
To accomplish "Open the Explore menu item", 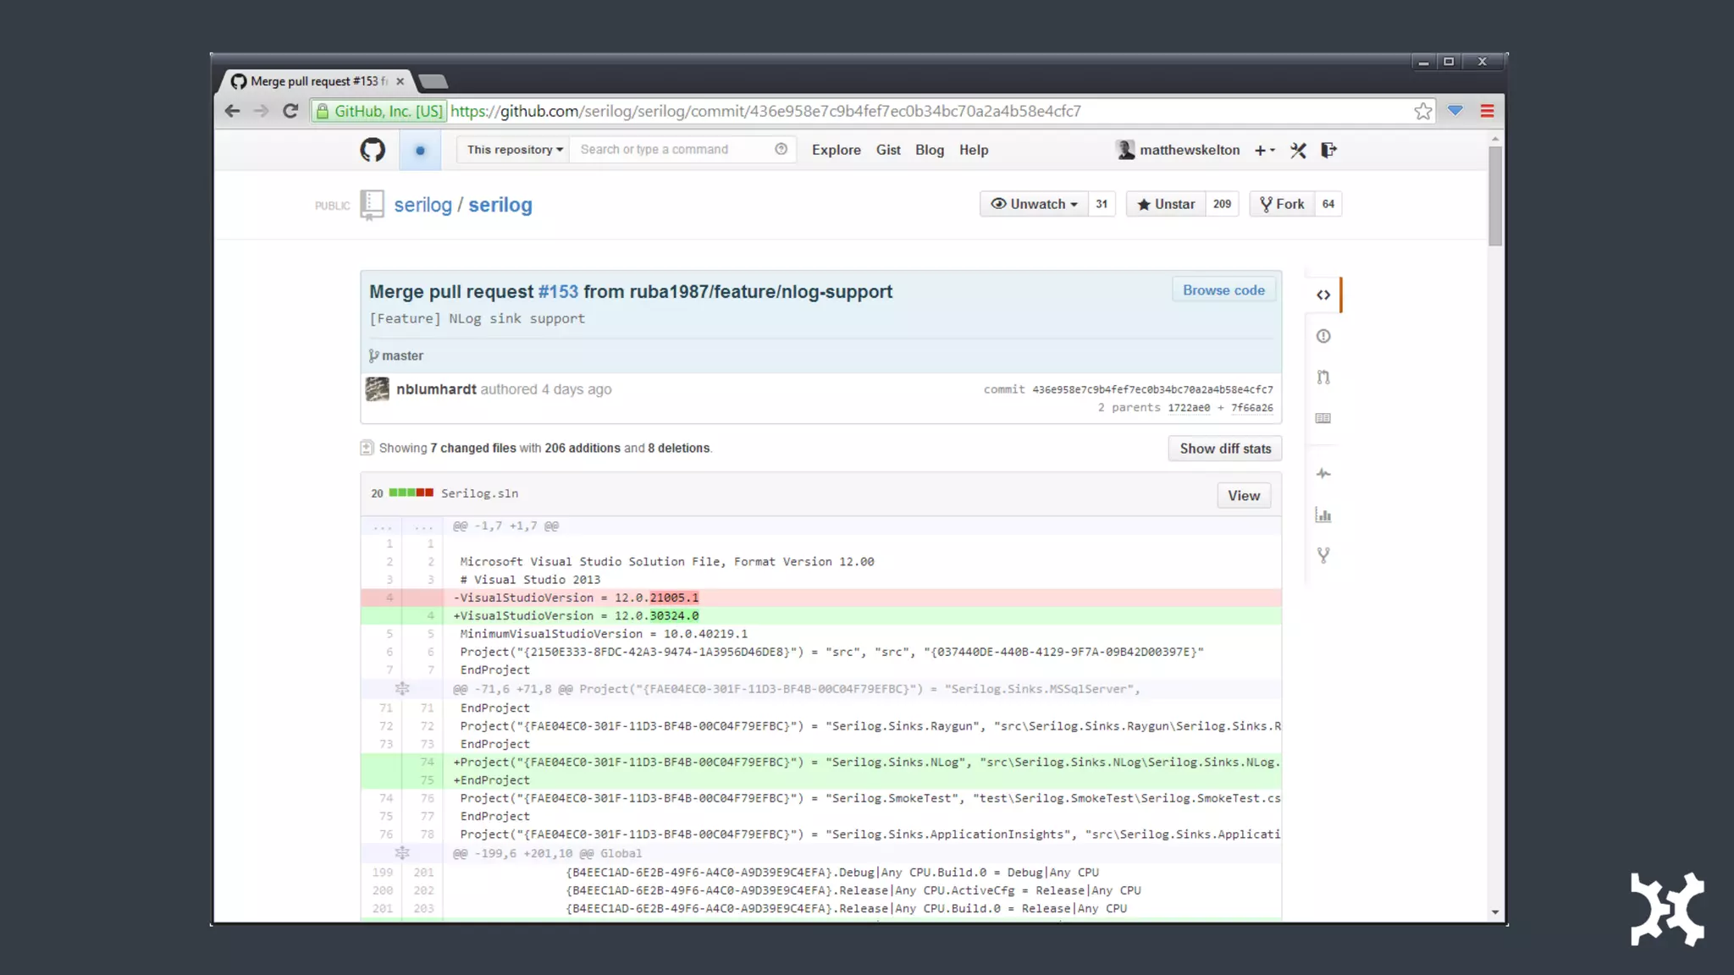I will pos(836,150).
